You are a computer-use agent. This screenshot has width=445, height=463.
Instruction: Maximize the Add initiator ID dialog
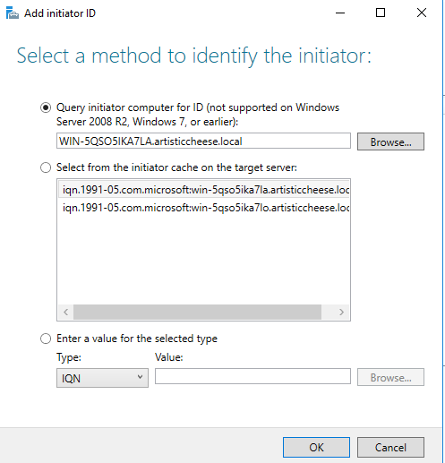coord(381,13)
